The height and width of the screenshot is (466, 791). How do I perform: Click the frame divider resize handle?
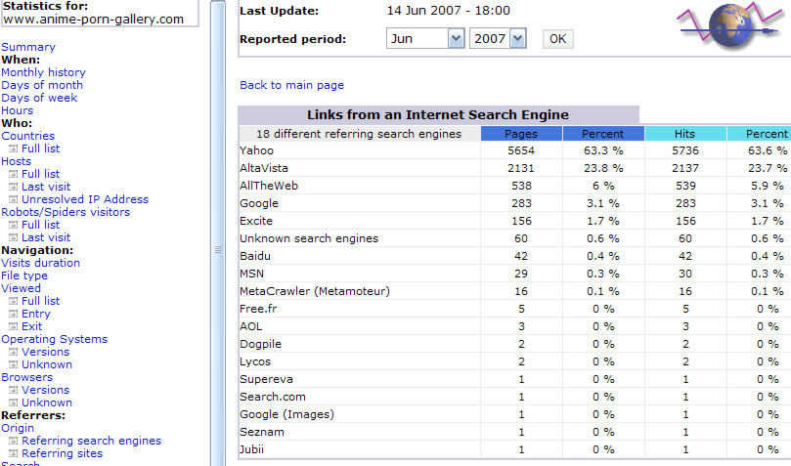218,251
